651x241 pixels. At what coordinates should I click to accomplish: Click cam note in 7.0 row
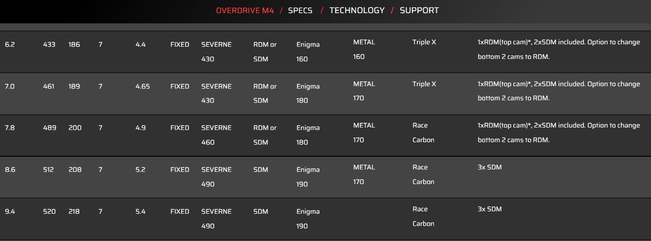coord(558,91)
